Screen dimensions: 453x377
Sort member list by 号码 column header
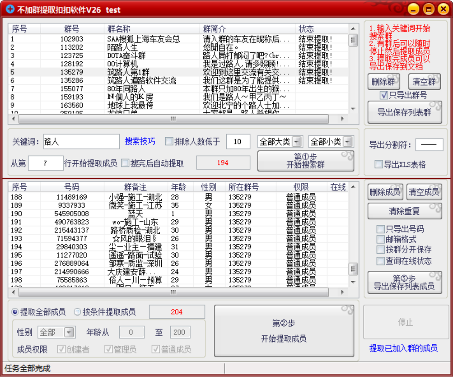pos(72,187)
